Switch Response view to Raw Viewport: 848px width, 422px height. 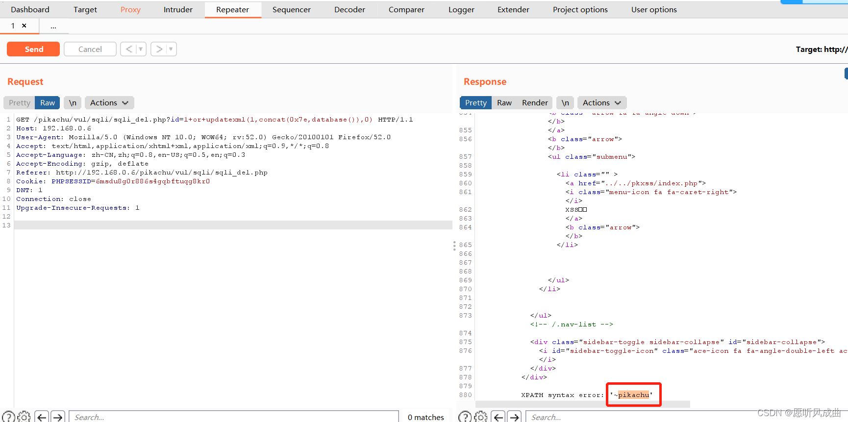coord(504,102)
